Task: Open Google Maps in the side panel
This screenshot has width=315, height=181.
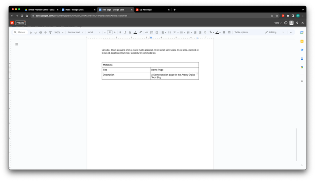Action: pyautogui.click(x=302, y=67)
